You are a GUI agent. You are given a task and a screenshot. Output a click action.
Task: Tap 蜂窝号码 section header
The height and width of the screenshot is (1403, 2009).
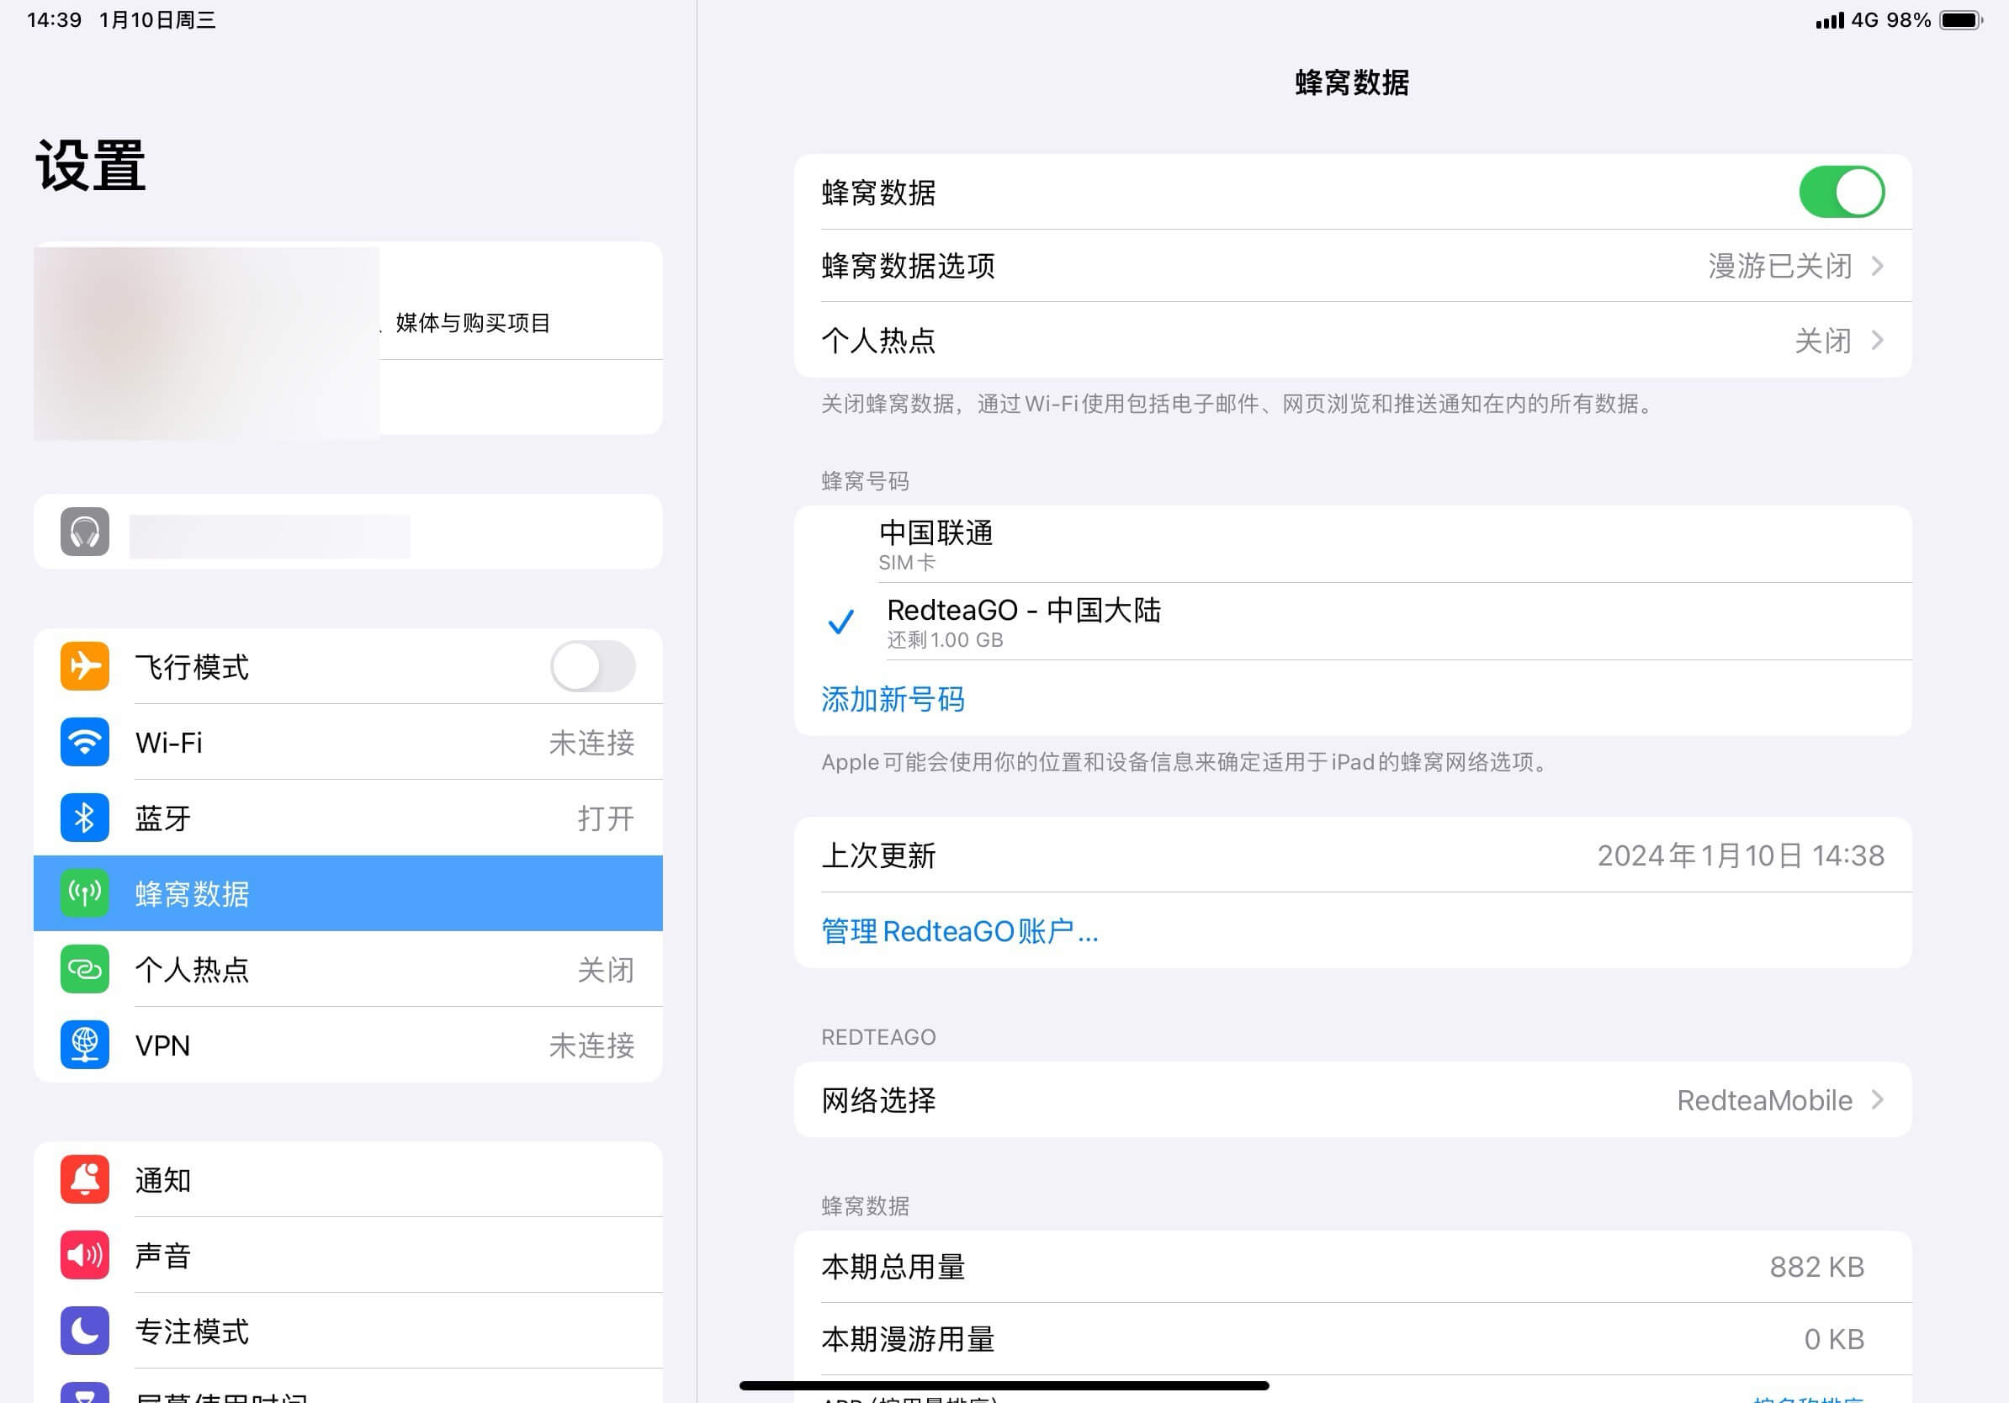pyautogui.click(x=865, y=481)
